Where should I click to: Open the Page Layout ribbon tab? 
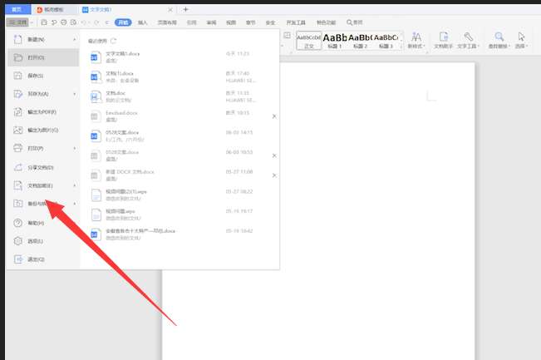click(x=167, y=22)
